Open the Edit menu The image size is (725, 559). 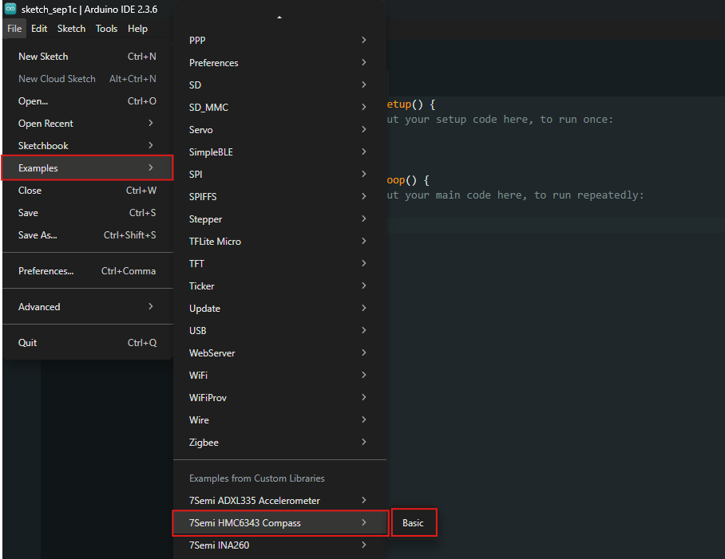39,29
